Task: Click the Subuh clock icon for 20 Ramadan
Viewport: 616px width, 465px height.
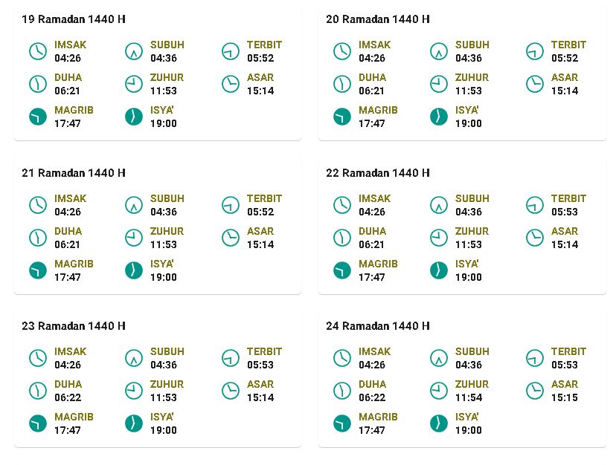Action: (x=438, y=51)
